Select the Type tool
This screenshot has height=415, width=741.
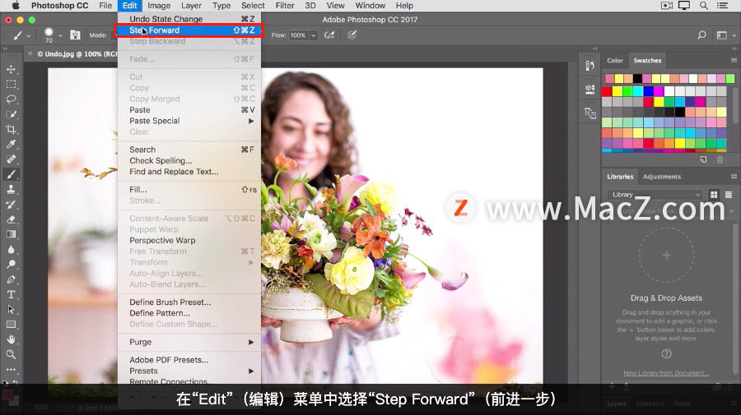11,294
